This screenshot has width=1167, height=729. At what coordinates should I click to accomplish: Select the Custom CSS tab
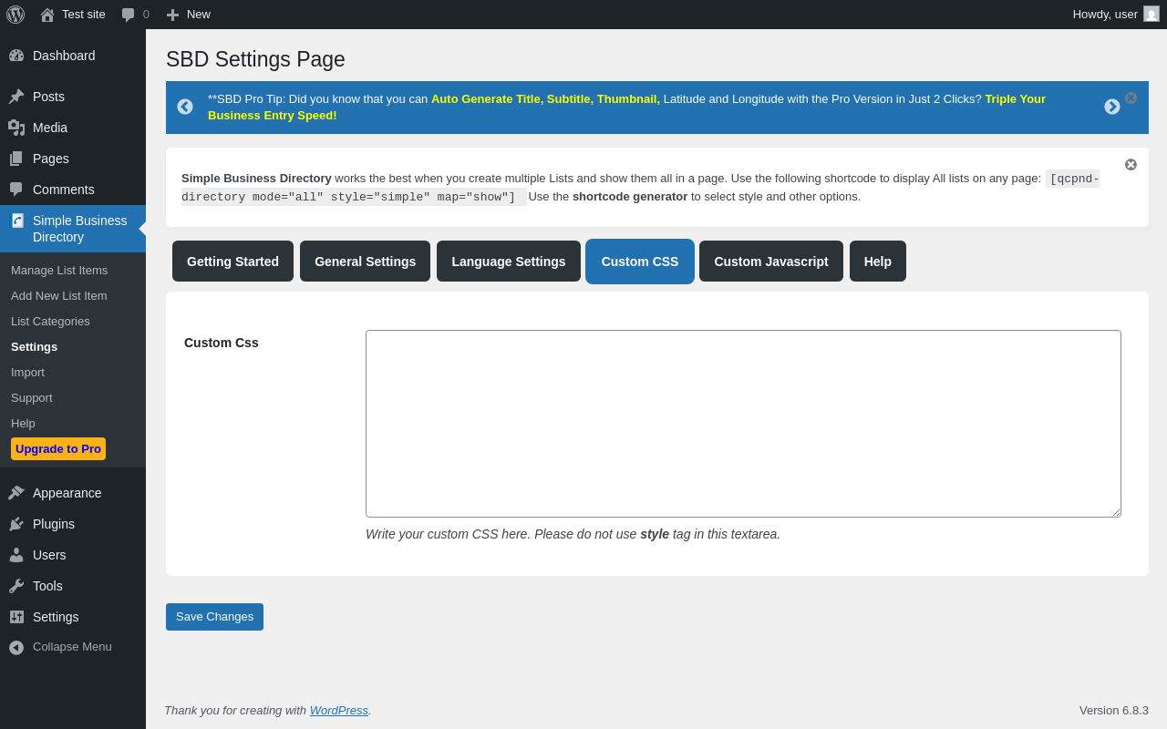[x=640, y=262]
